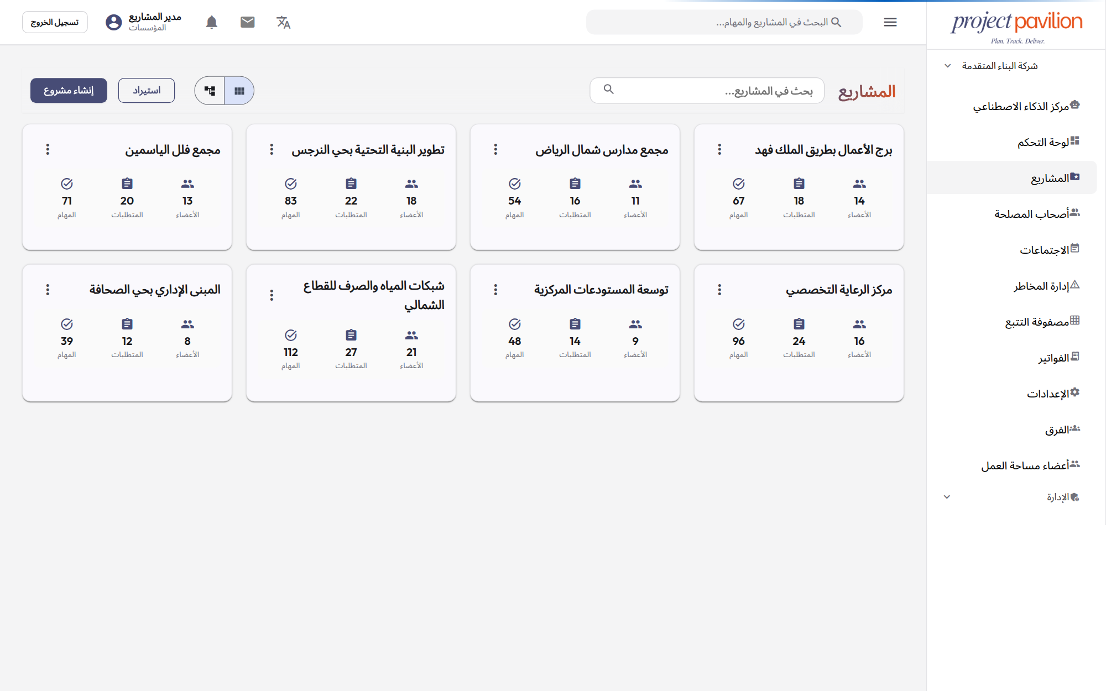Open إدارة المخاطر page
The image size is (1106, 691).
coord(1011,286)
